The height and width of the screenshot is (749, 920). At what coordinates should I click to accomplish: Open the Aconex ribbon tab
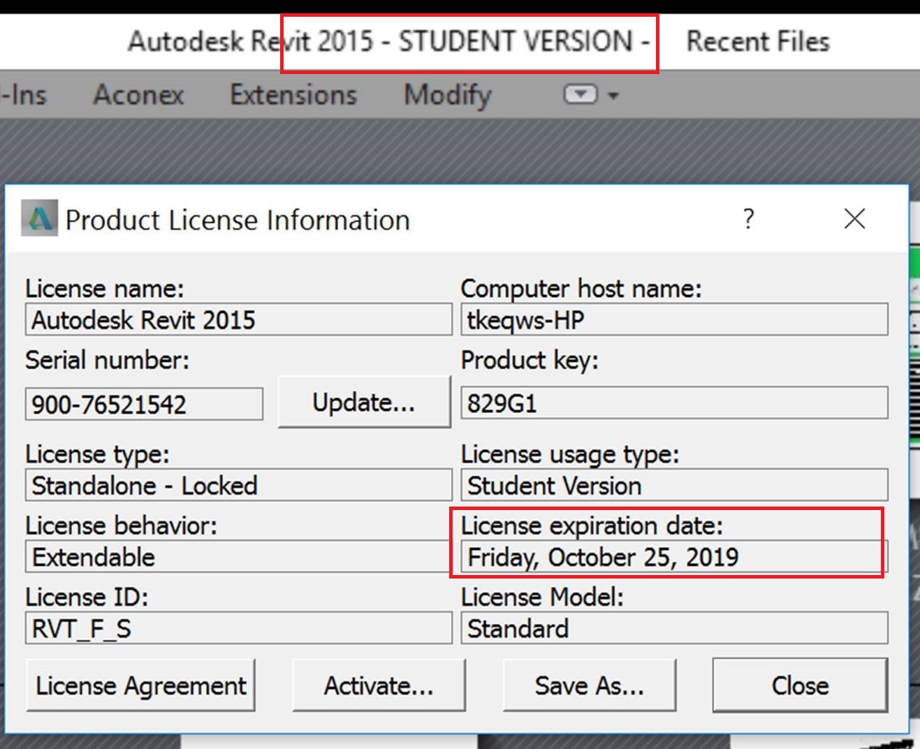[x=138, y=94]
